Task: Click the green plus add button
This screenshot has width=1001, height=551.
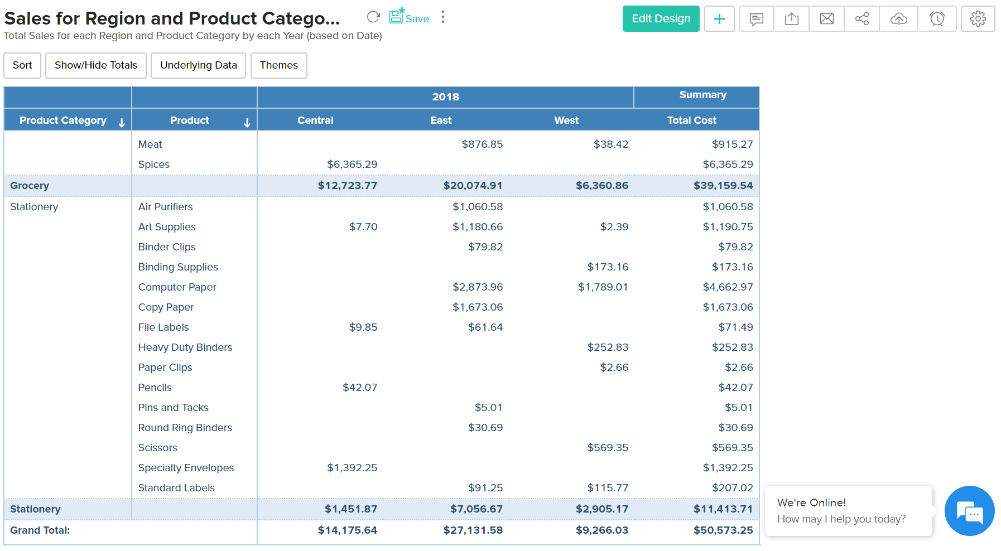Action: 719,19
